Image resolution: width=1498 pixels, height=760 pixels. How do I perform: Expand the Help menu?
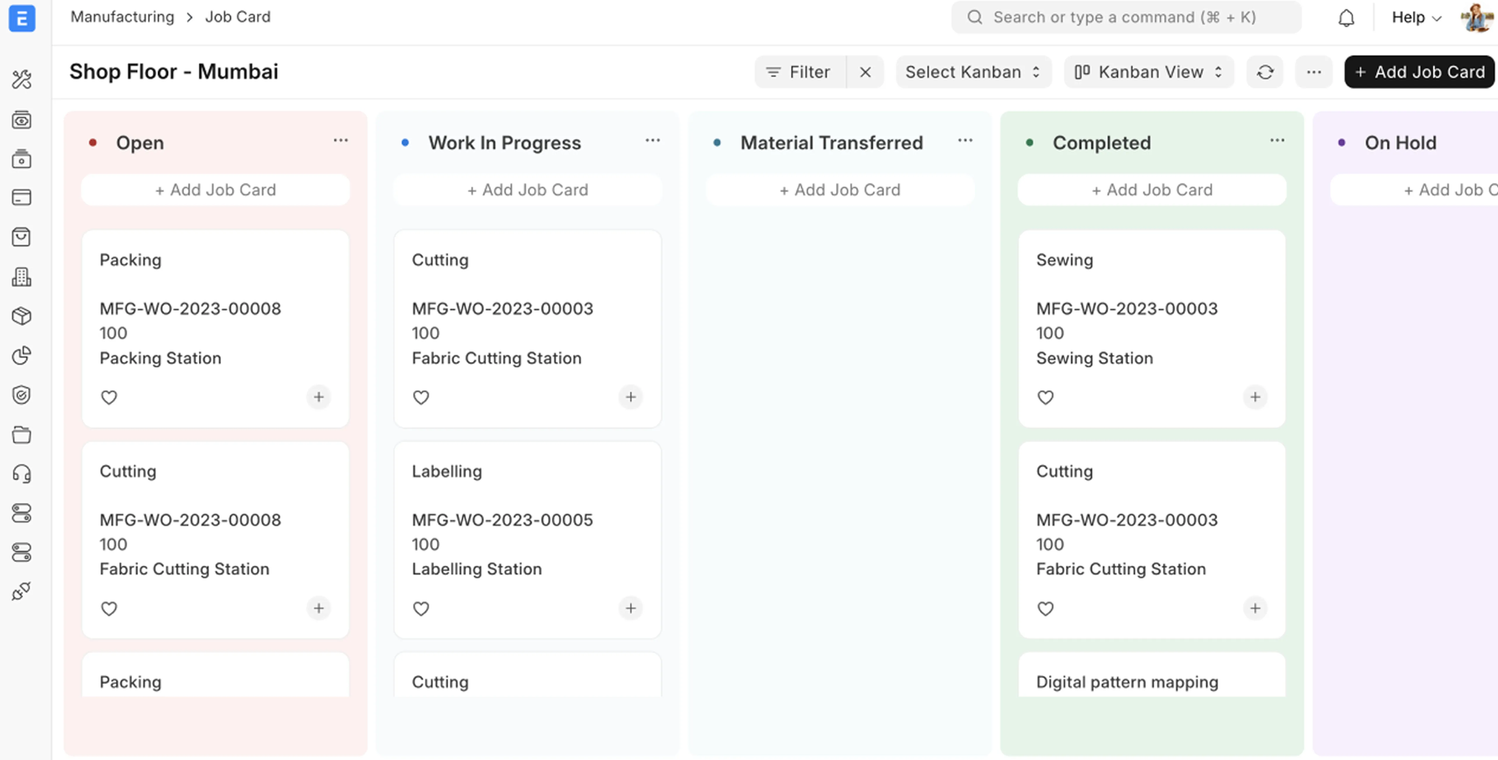[1415, 18]
